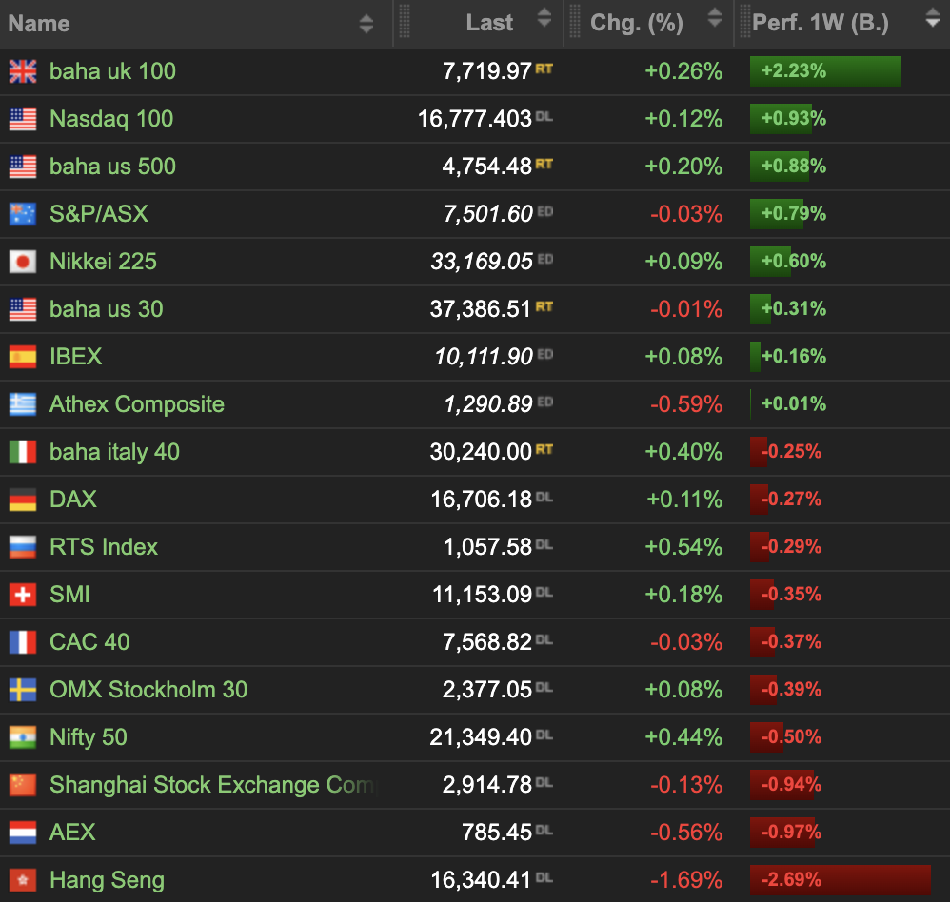Click the US flag next to Nasdaq 100
The width and height of the screenshot is (950, 902).
pyautogui.click(x=23, y=119)
